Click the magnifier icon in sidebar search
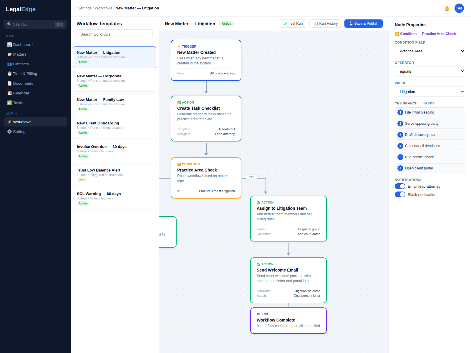The image size is (471, 353). pyautogui.click(x=9, y=24)
